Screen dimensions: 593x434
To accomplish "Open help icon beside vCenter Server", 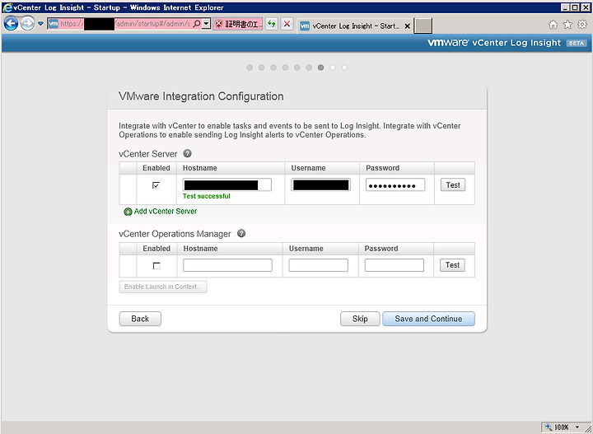I will (x=188, y=153).
